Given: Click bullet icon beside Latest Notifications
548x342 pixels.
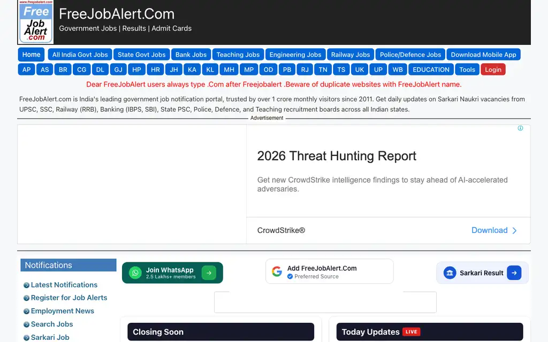Looking at the screenshot, I should pos(26,285).
